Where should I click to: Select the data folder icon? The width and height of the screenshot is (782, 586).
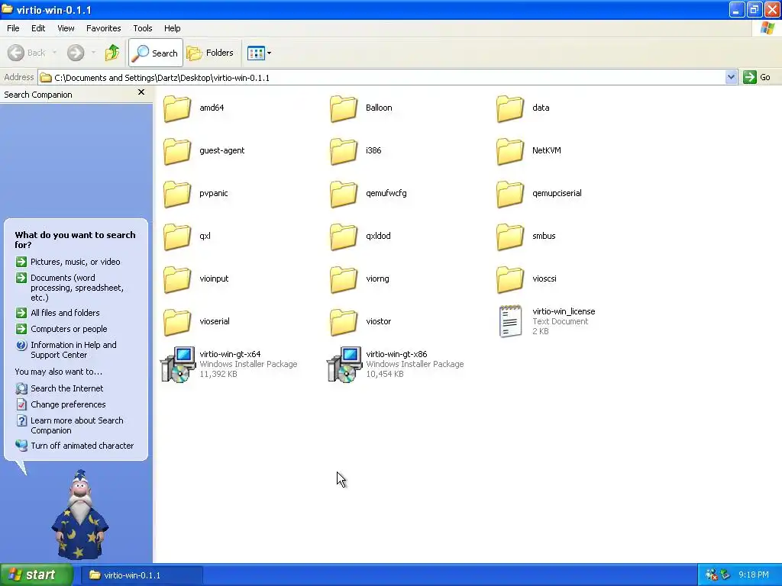pyautogui.click(x=510, y=108)
